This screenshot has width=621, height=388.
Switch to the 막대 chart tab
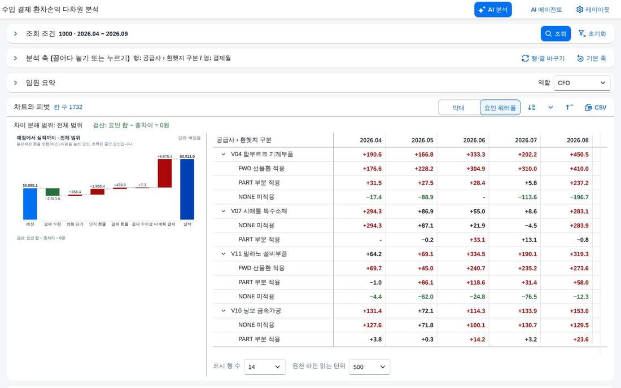click(458, 108)
